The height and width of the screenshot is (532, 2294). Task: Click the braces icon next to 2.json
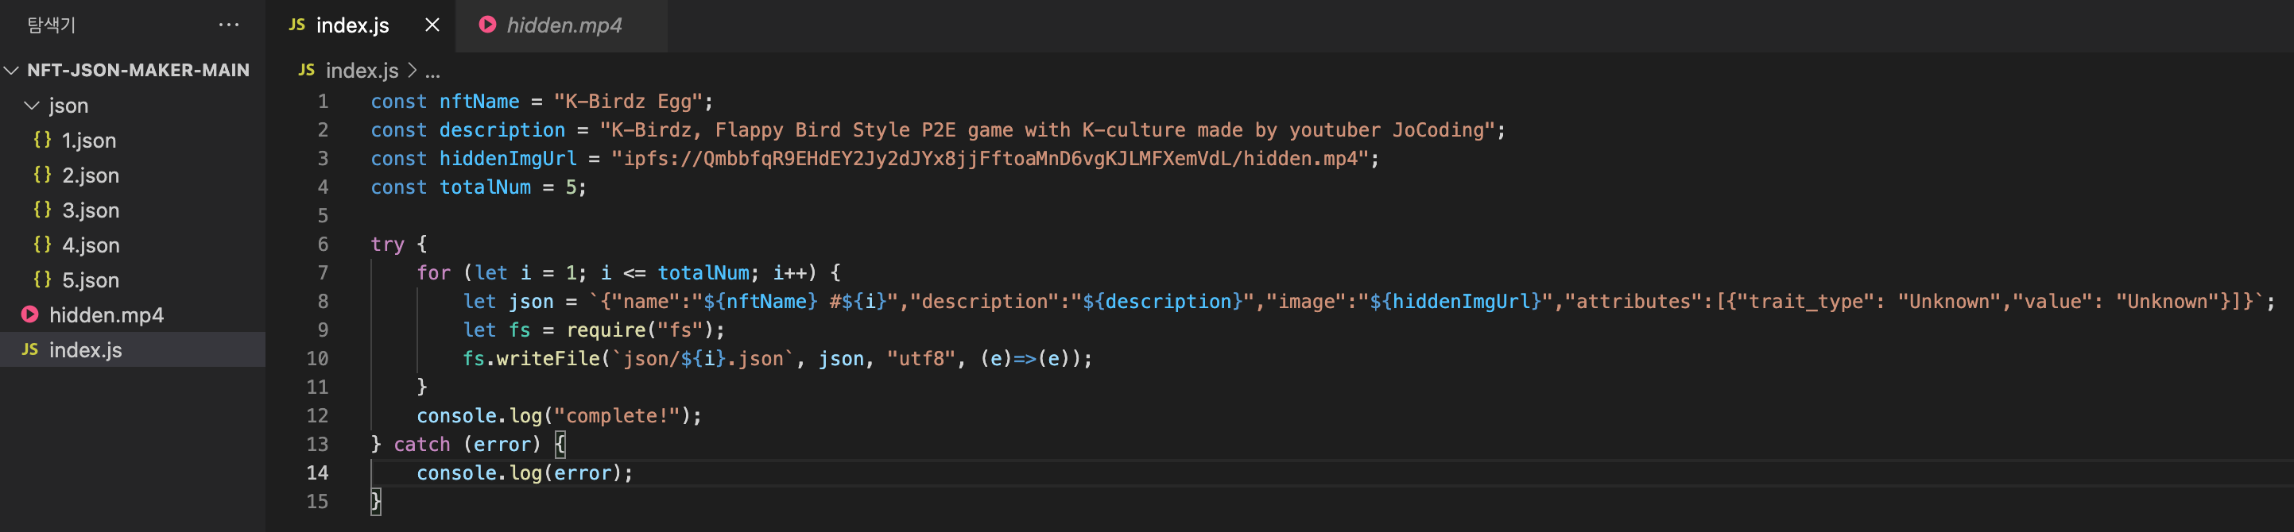pos(42,175)
